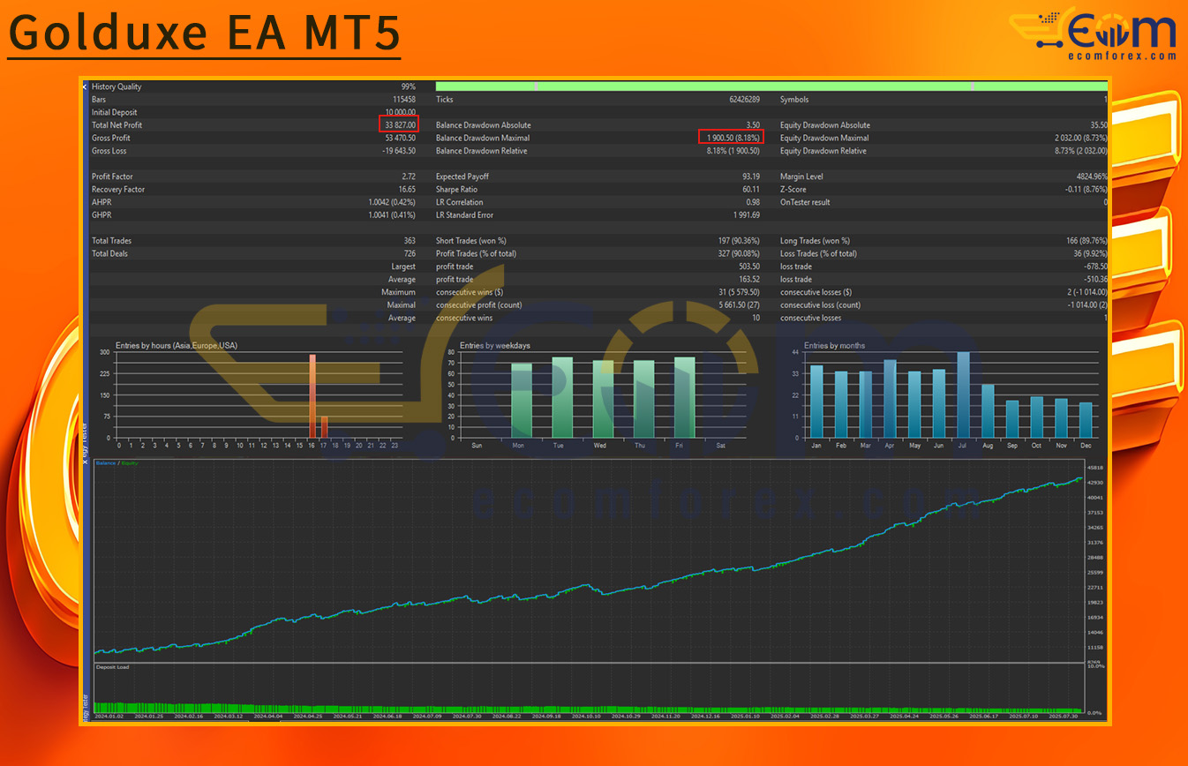
Task: Click the hour 16 bar in Entries by hours
Action: point(312,396)
